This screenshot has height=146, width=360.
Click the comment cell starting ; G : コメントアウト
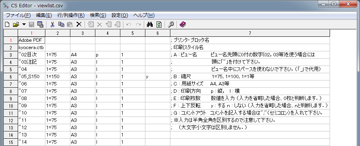(x=250, y=113)
